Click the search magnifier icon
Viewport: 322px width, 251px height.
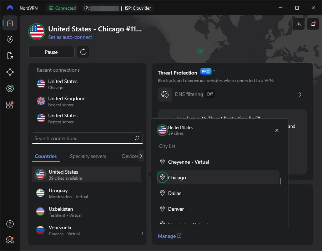point(137,138)
